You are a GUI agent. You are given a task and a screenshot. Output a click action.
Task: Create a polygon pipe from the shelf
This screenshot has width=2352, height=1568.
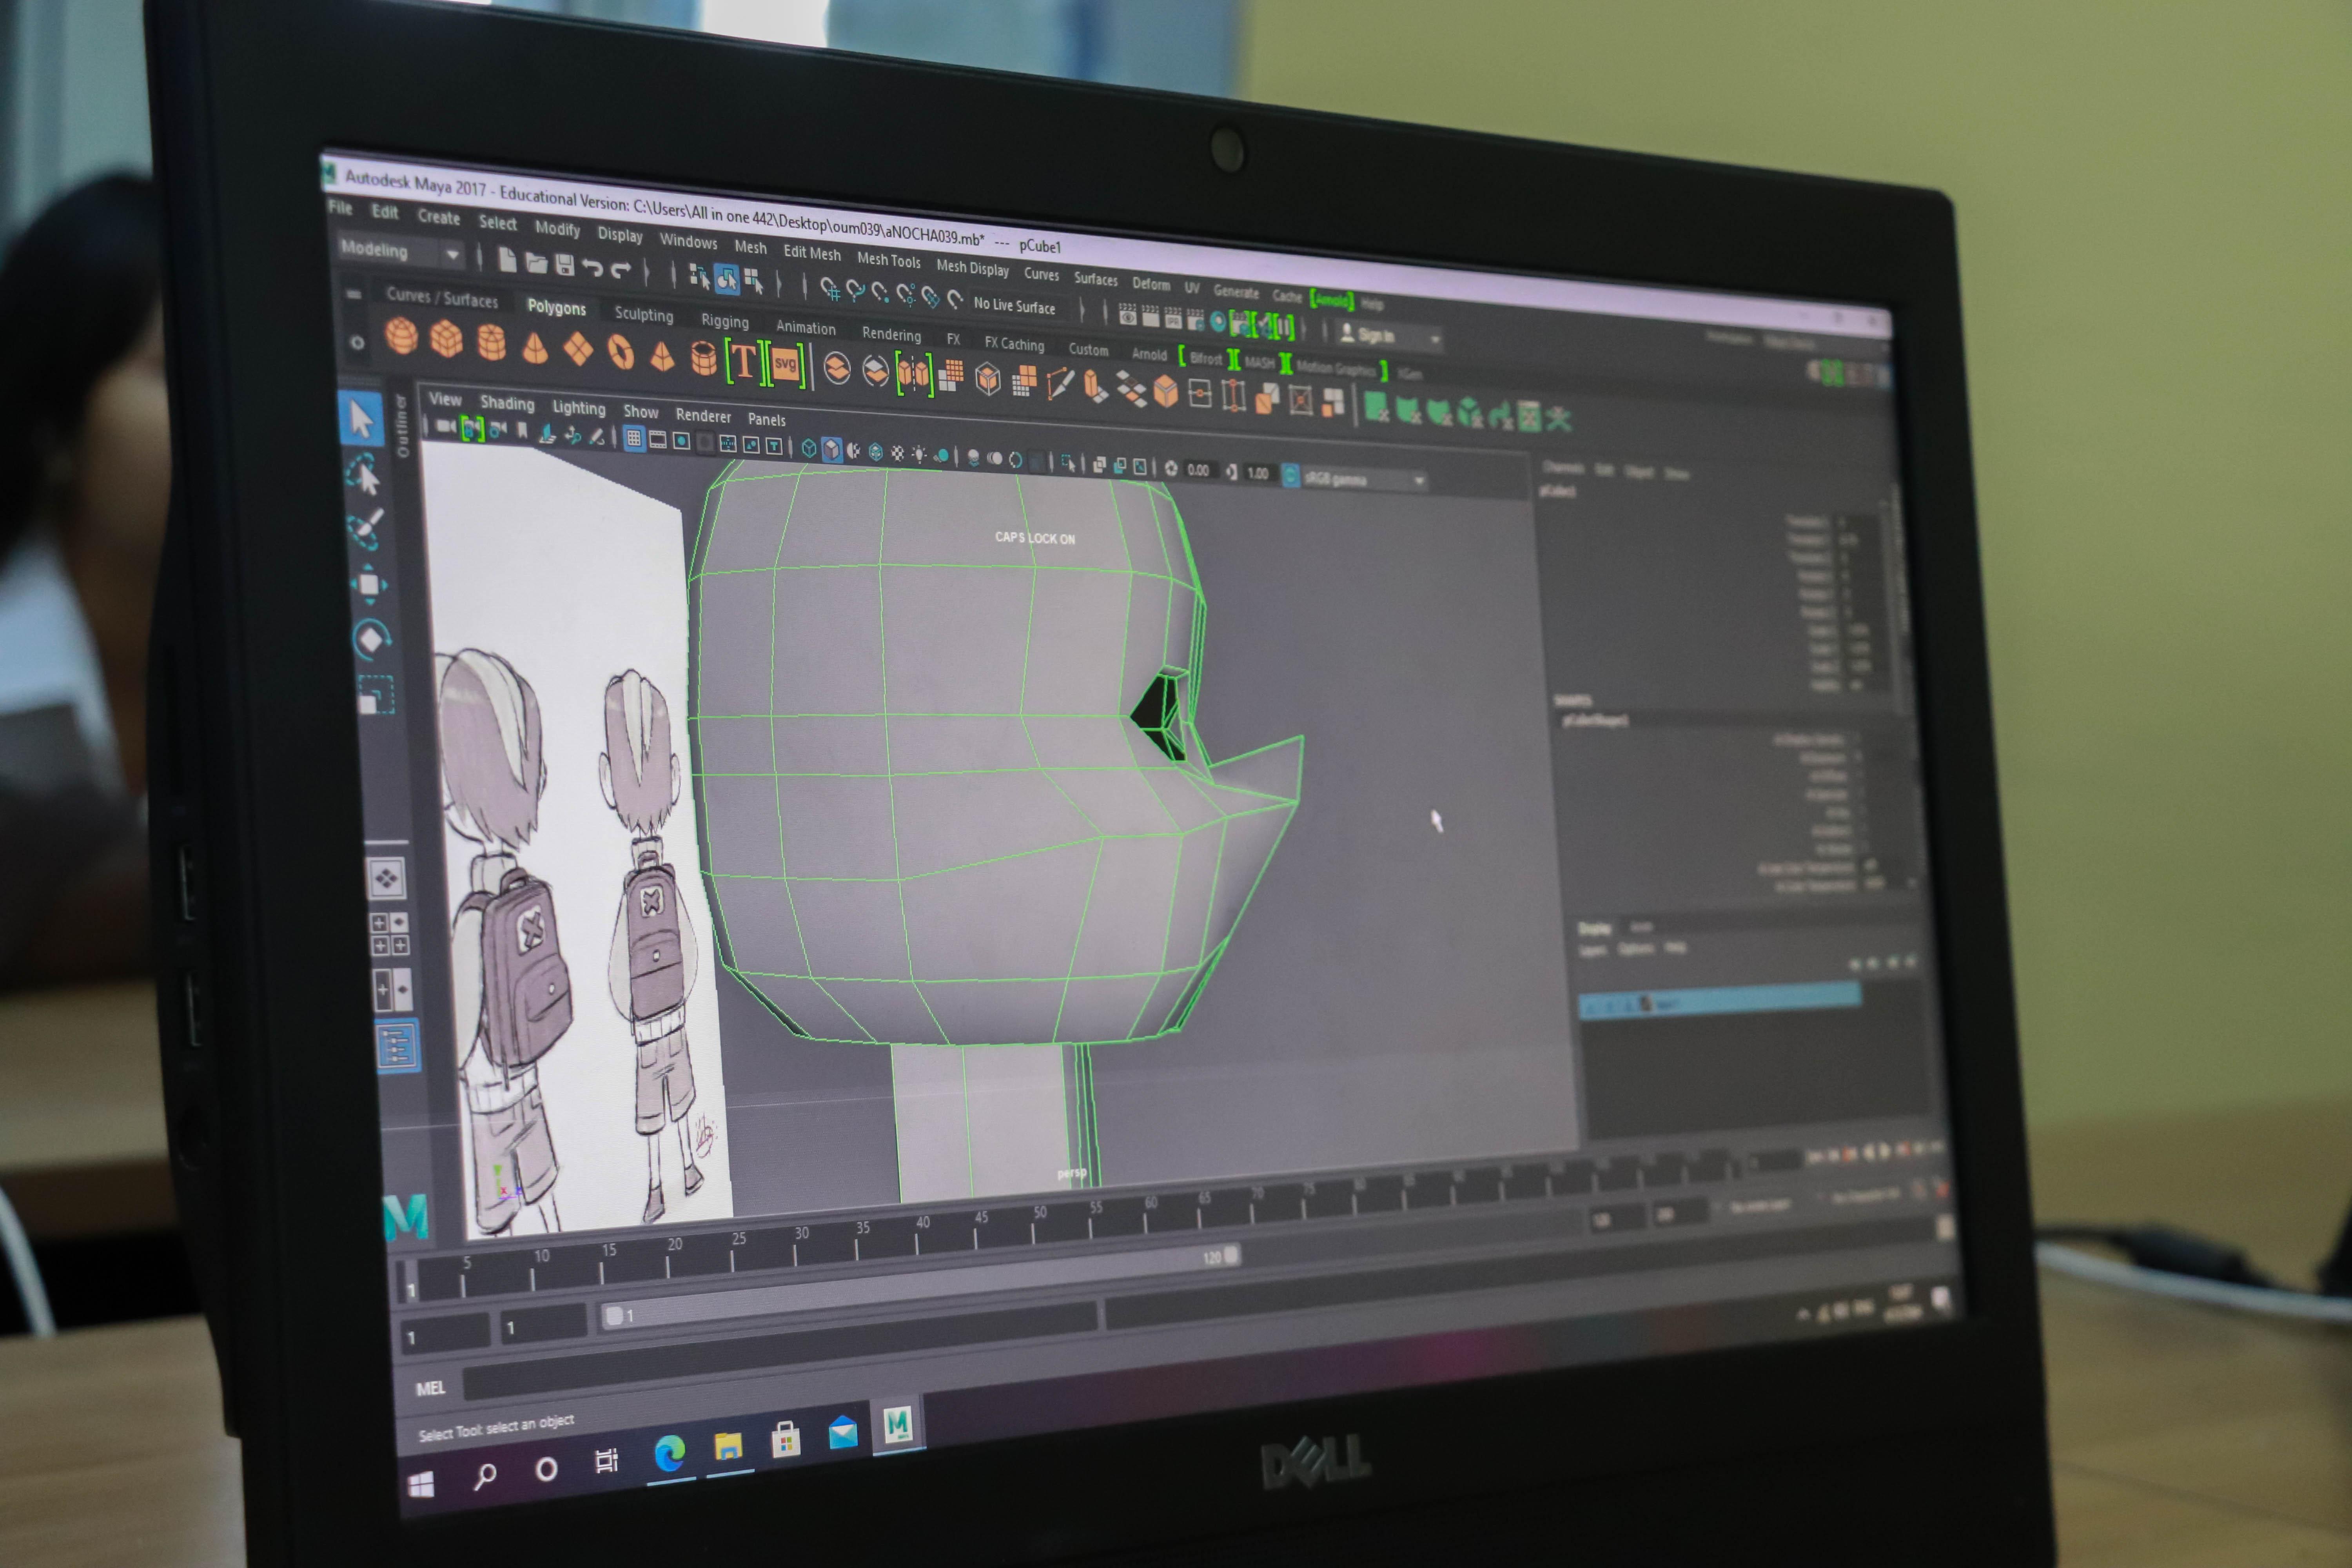[x=704, y=359]
